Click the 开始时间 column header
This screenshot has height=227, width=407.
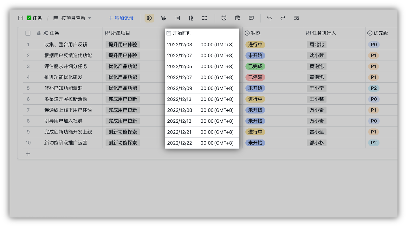click(182, 33)
